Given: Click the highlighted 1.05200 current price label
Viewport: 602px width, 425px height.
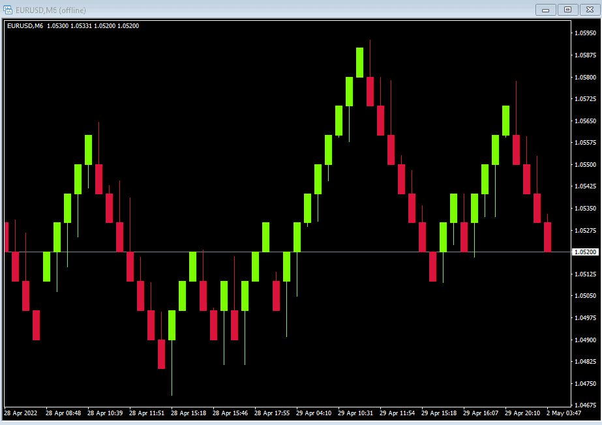Looking at the screenshot, I should 585,252.
